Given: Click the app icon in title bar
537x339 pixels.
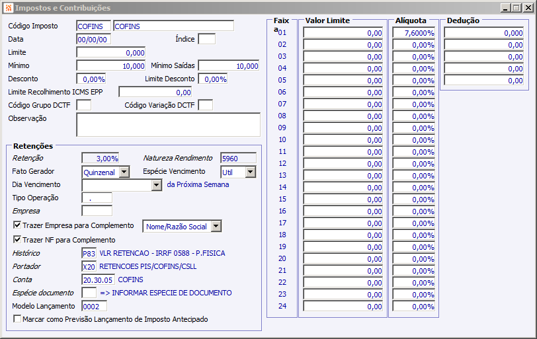Looking at the screenshot, I should [9, 8].
